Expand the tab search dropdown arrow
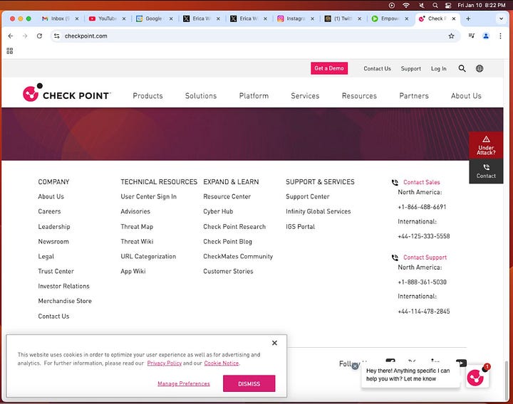The height and width of the screenshot is (404, 513). pos(501,18)
